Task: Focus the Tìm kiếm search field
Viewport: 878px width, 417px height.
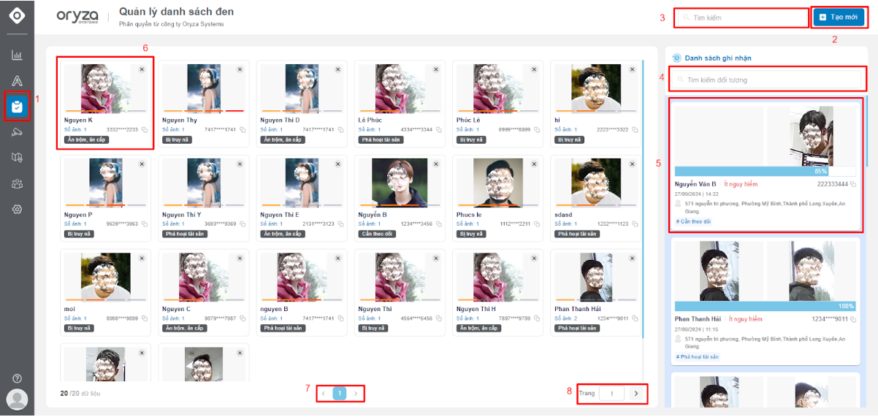Action: [x=741, y=18]
